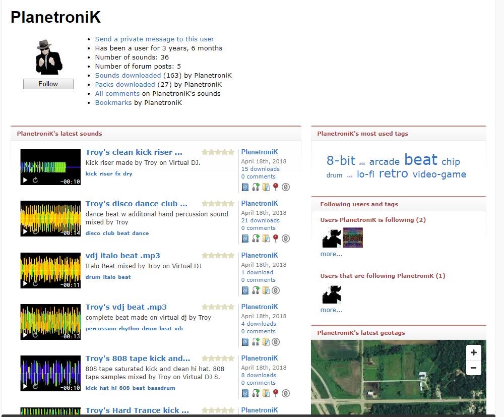Open the Bookmarks link
Screen dimensions: 504x417
[x=113, y=102]
